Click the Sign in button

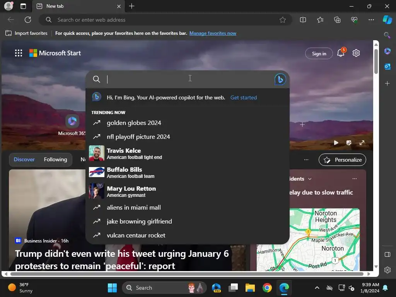(319, 53)
